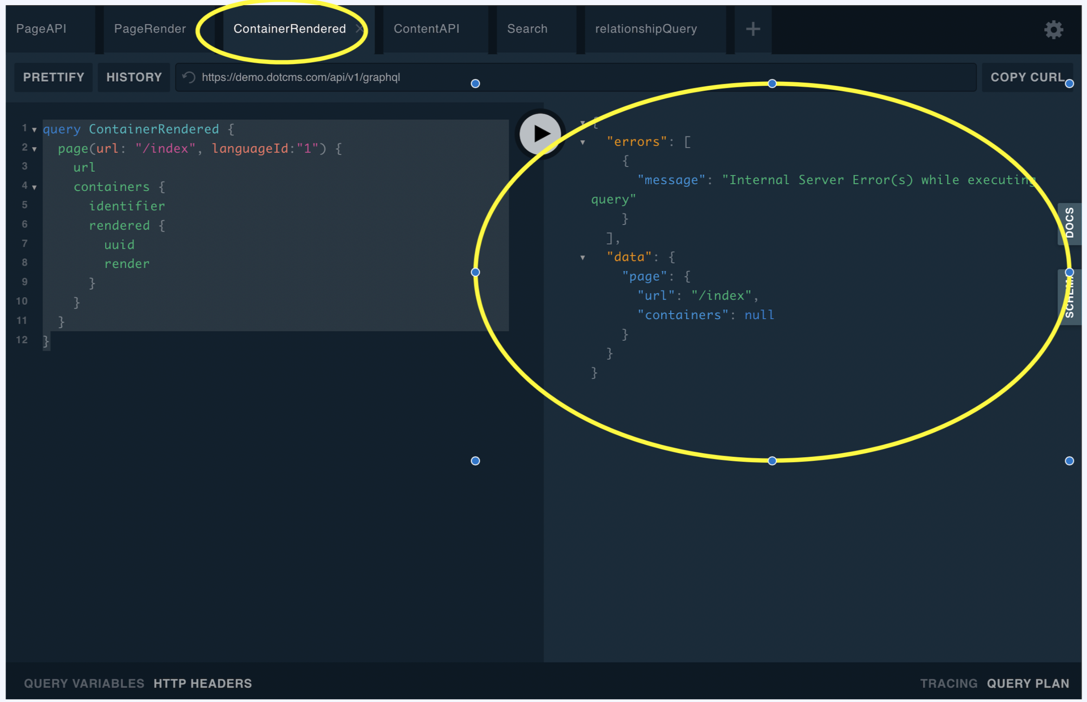
Task: Click the "message" key in the response
Action: 671,180
